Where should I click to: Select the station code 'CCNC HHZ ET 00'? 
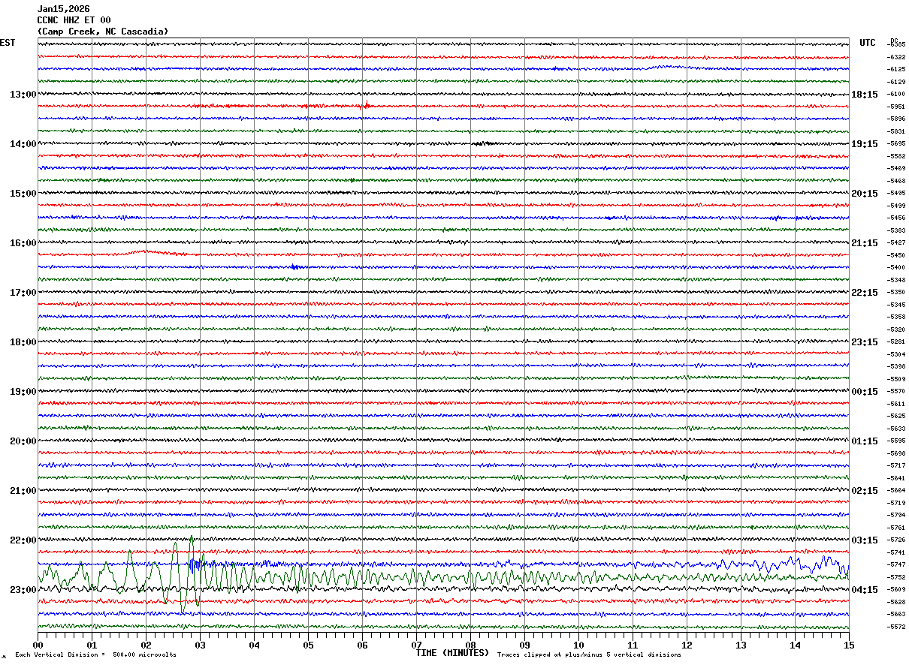(x=74, y=20)
